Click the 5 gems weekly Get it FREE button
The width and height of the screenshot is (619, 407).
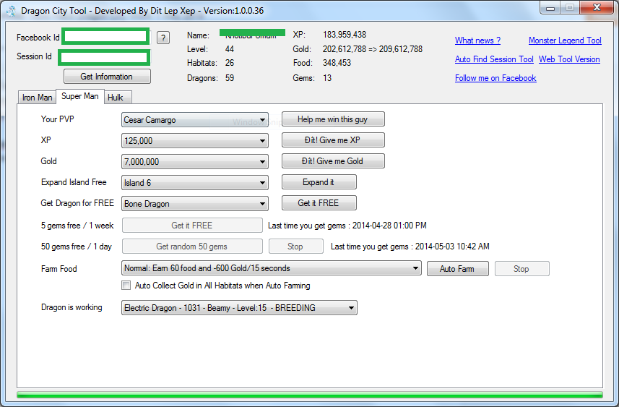(192, 226)
